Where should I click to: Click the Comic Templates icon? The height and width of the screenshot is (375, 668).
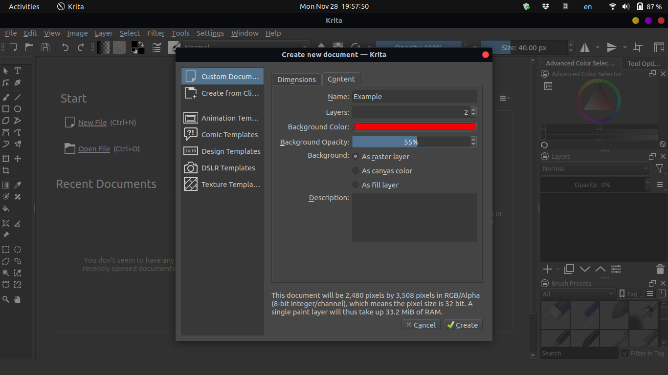click(190, 134)
